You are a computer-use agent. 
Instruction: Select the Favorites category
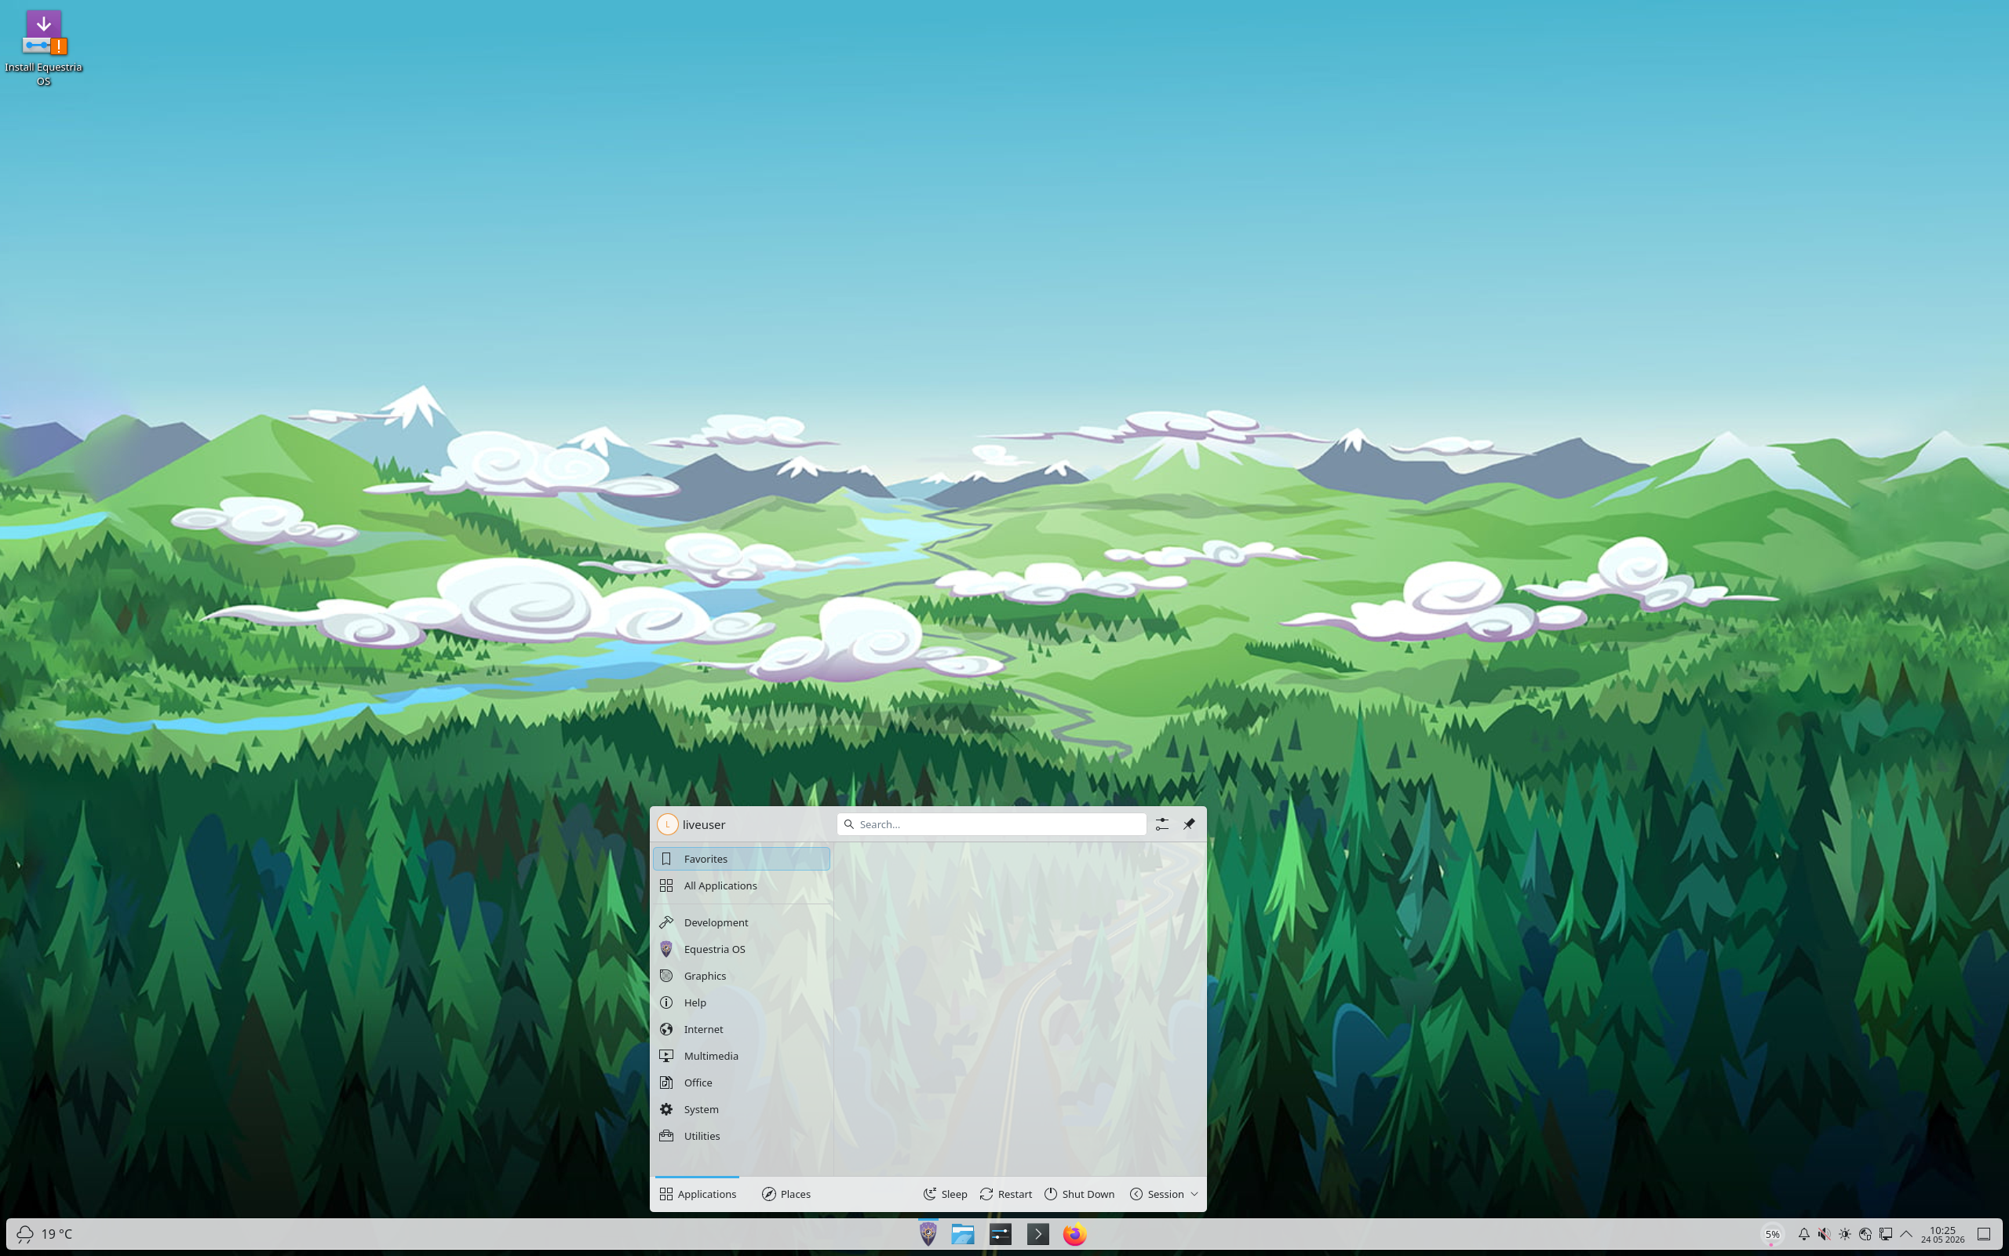point(742,859)
